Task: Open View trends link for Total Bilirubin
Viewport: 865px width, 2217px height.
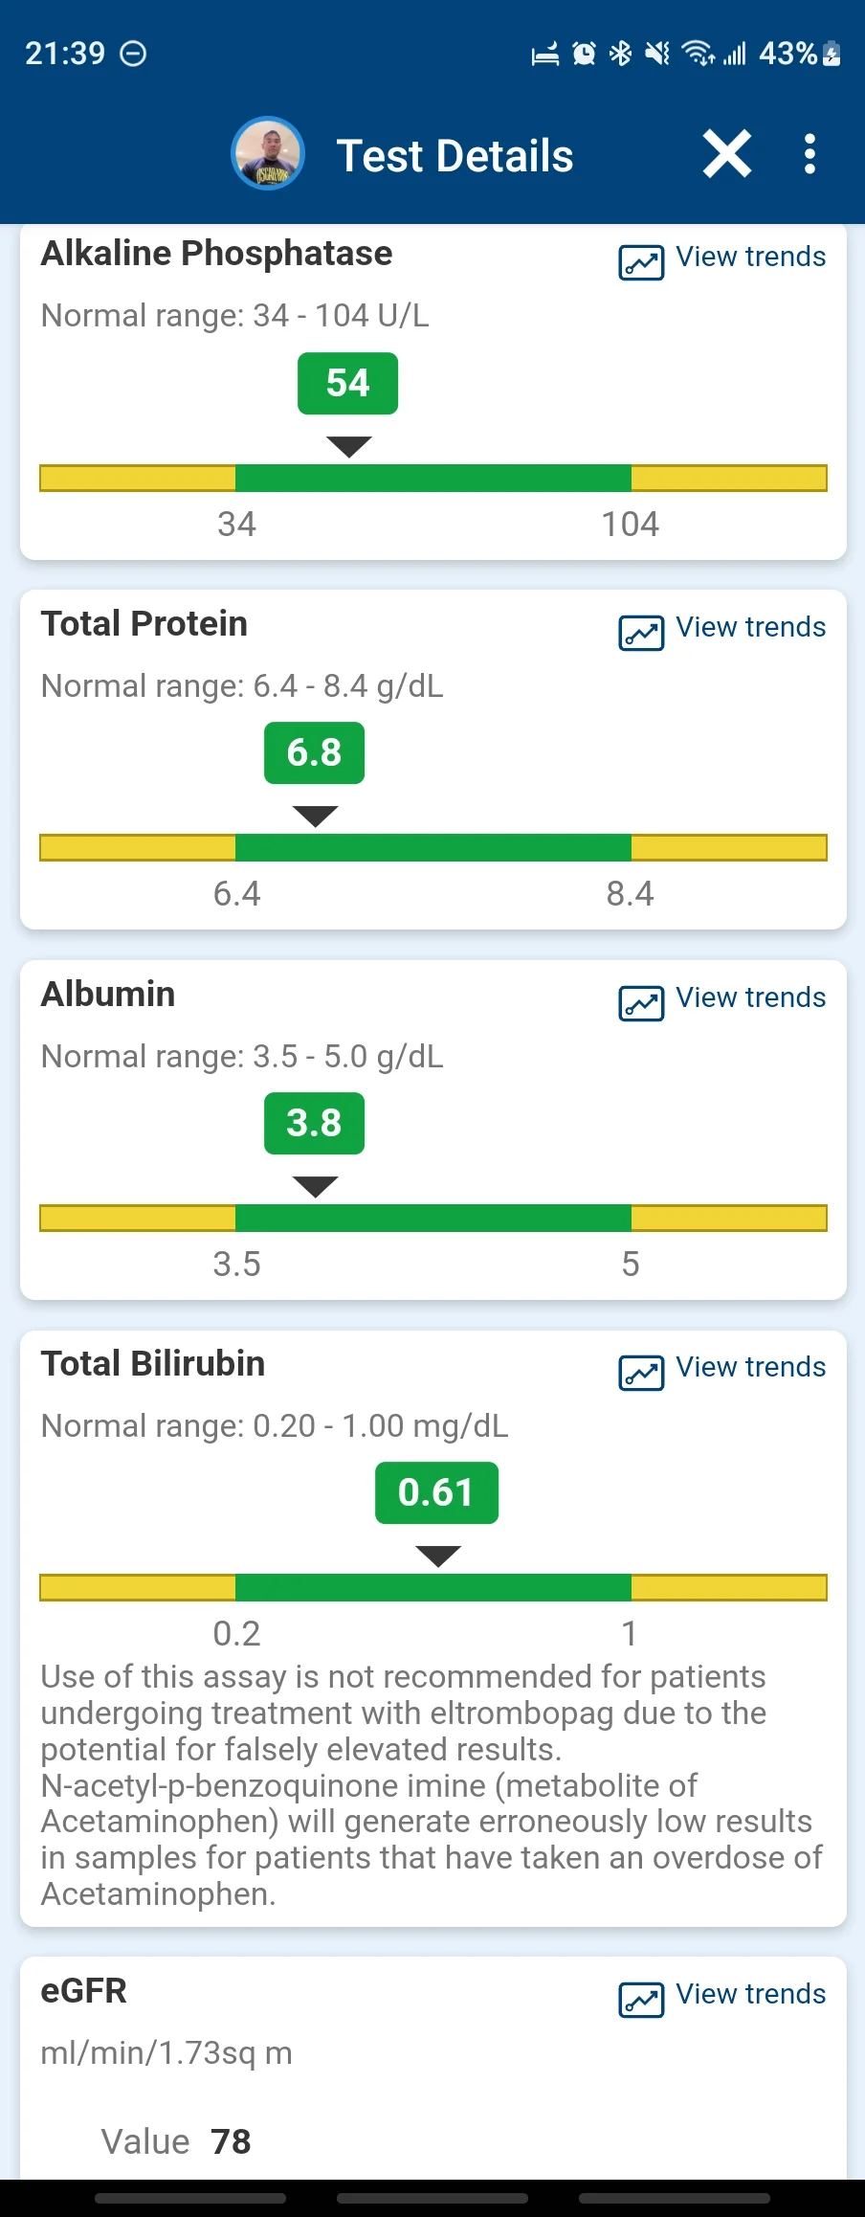Action: [x=751, y=1367]
